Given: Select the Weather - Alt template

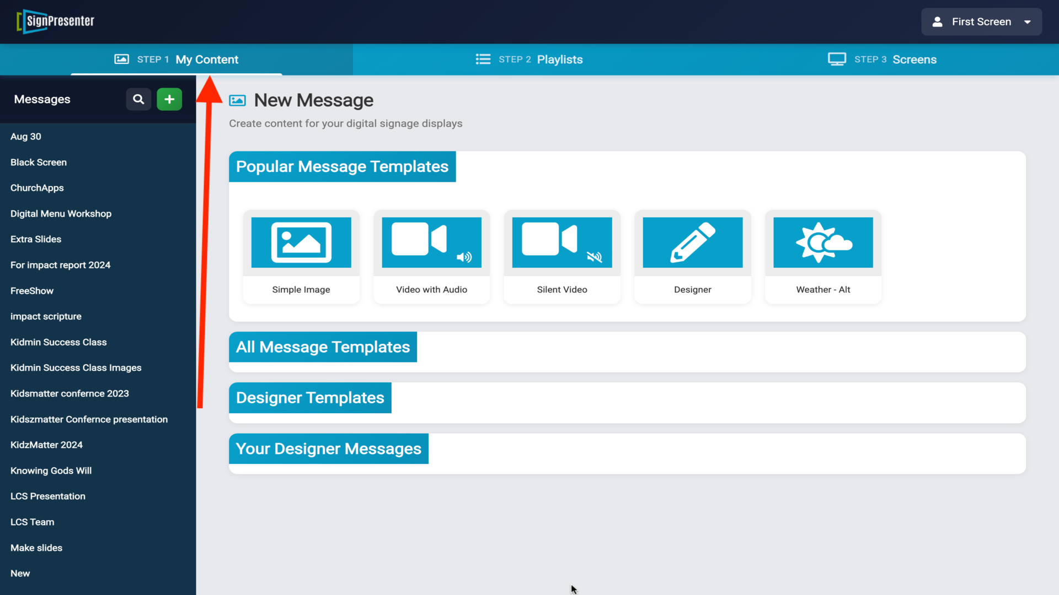Looking at the screenshot, I should [x=823, y=242].
